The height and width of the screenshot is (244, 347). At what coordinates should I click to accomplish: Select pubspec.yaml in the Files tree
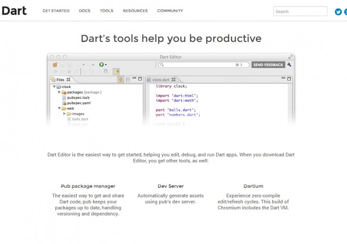[x=79, y=103]
